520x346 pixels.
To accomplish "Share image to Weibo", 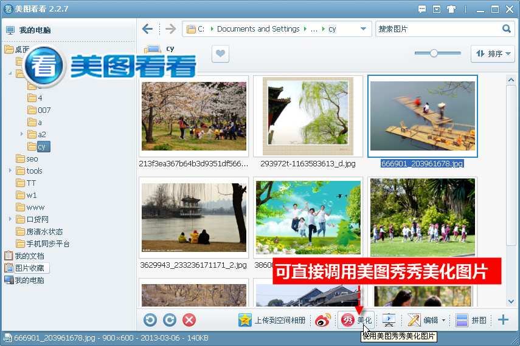I will coord(323,320).
